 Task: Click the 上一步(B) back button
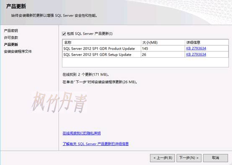pyautogui.click(x=162, y=158)
